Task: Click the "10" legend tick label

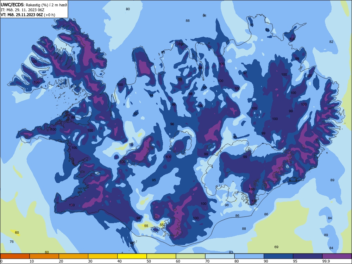Action: pos(32,261)
